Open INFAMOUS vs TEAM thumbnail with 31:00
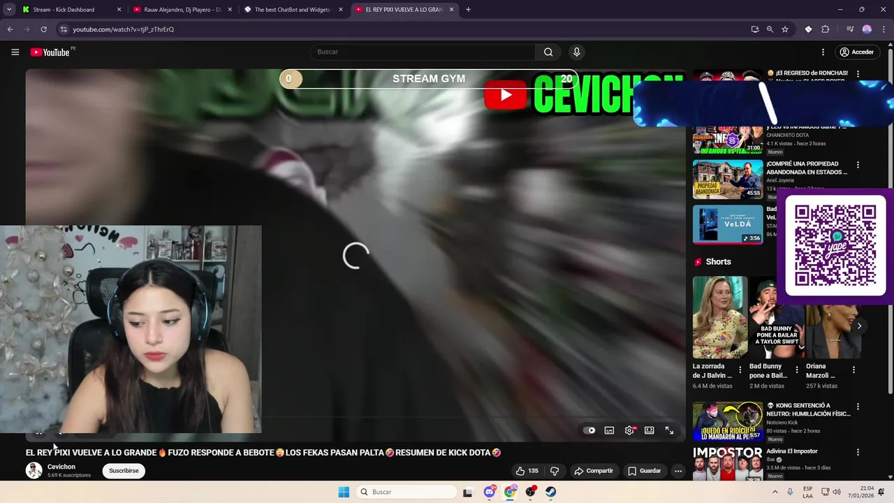Image resolution: width=894 pixels, height=503 pixels. pos(728,140)
